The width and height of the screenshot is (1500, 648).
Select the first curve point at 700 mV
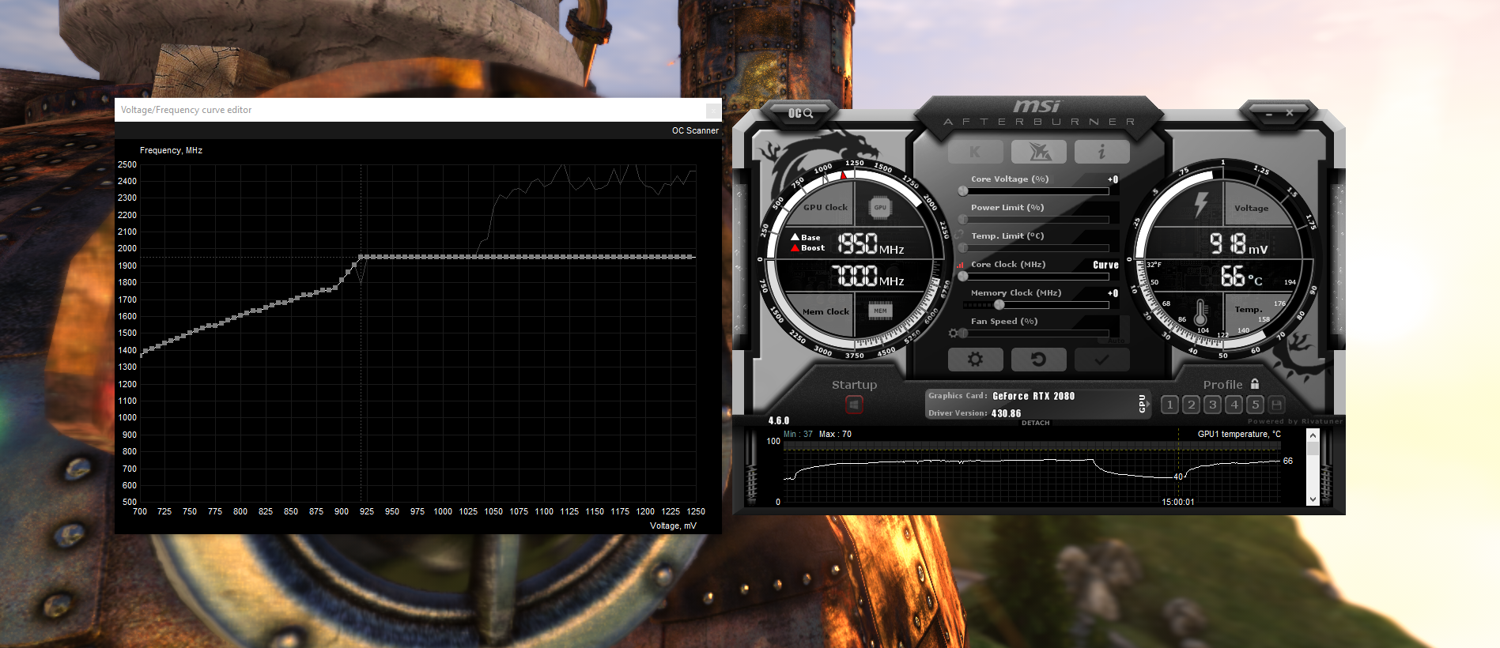(x=141, y=354)
